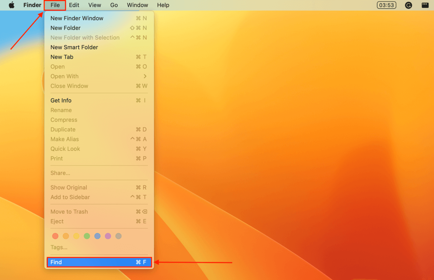The height and width of the screenshot is (280, 434).
Task: Select New Tab menu entry
Action: [x=62, y=57]
